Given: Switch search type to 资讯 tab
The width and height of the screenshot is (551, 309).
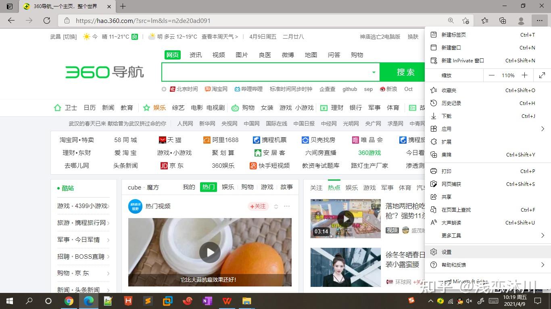Looking at the screenshot, I should coord(196,55).
